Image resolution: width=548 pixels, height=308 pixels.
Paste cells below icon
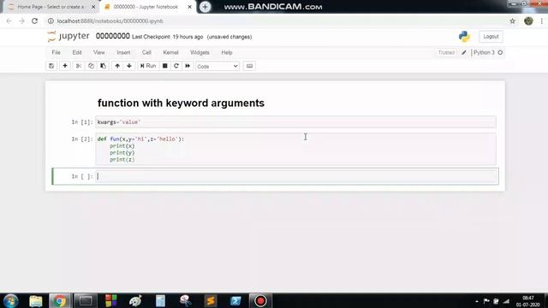pos(103,66)
